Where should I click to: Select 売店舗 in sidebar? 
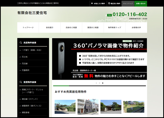point(33,63)
